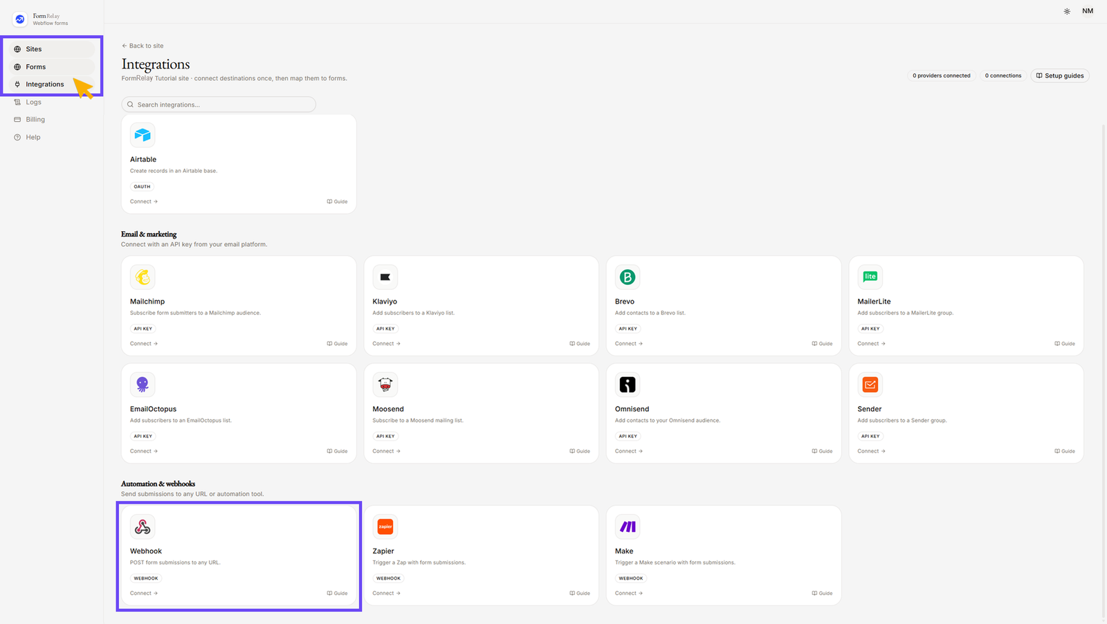Connect the Make integration
Screen dimensions: 1107x624
[629, 594]
